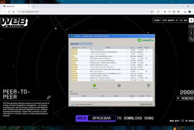Click the gray cancel X icon in LimeWire
This screenshot has width=194, height=130.
point(119,85)
